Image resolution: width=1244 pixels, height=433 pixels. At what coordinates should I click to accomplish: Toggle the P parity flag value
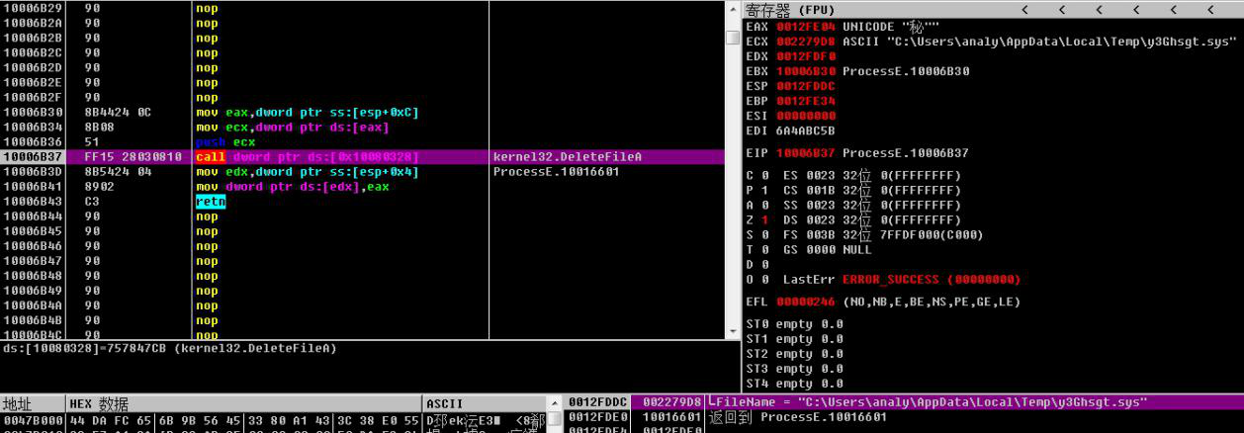764,191
